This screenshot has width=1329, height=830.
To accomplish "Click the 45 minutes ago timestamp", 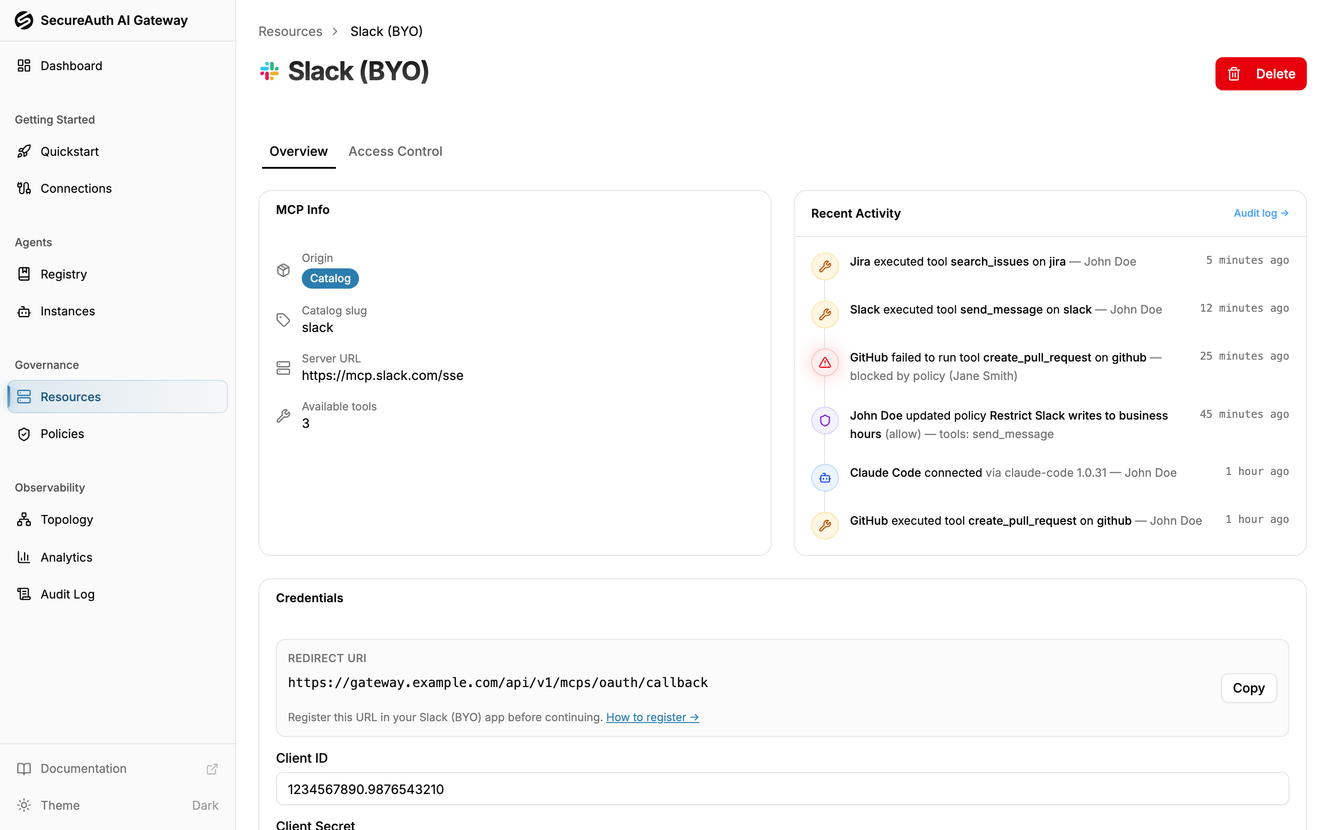I will coord(1244,414).
